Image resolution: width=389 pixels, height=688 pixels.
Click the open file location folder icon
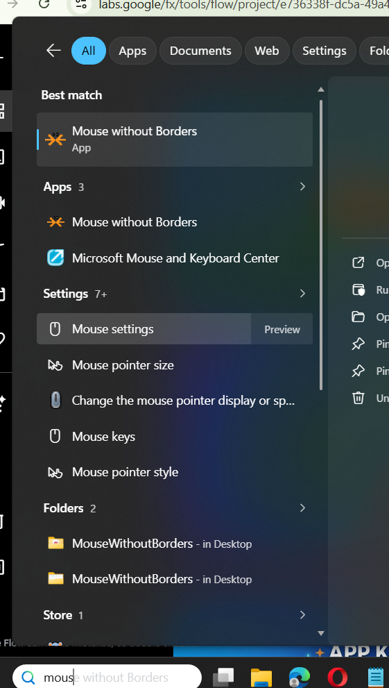pyautogui.click(x=358, y=317)
